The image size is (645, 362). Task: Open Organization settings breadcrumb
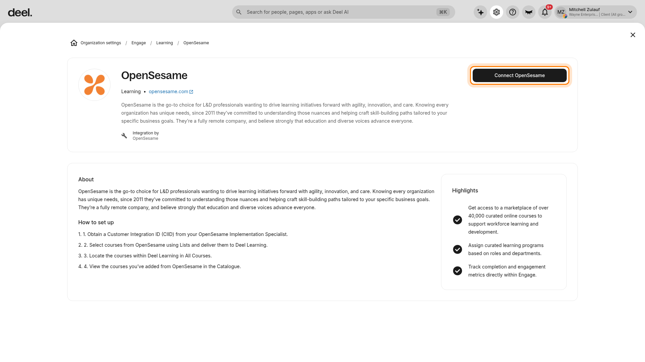(x=101, y=43)
